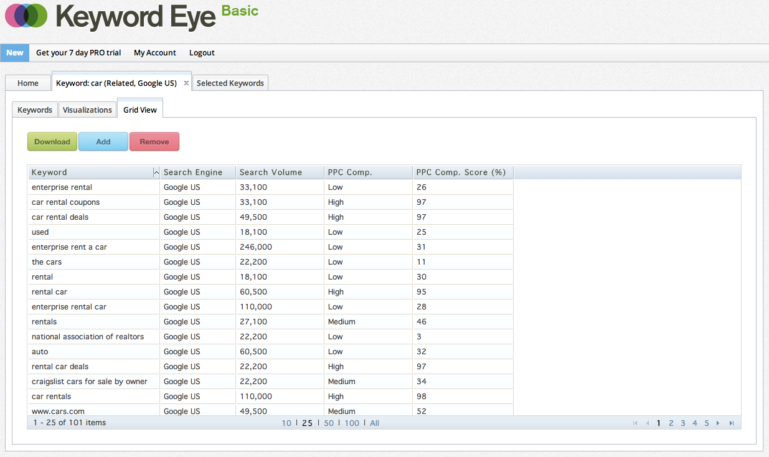Select the 'rental' keyword row
The width and height of the screenshot is (769, 457).
click(271, 277)
